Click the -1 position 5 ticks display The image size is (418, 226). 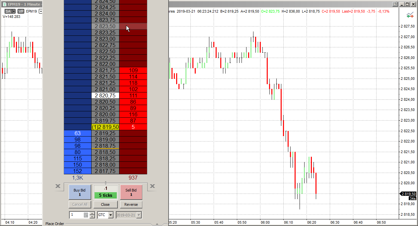click(x=105, y=192)
